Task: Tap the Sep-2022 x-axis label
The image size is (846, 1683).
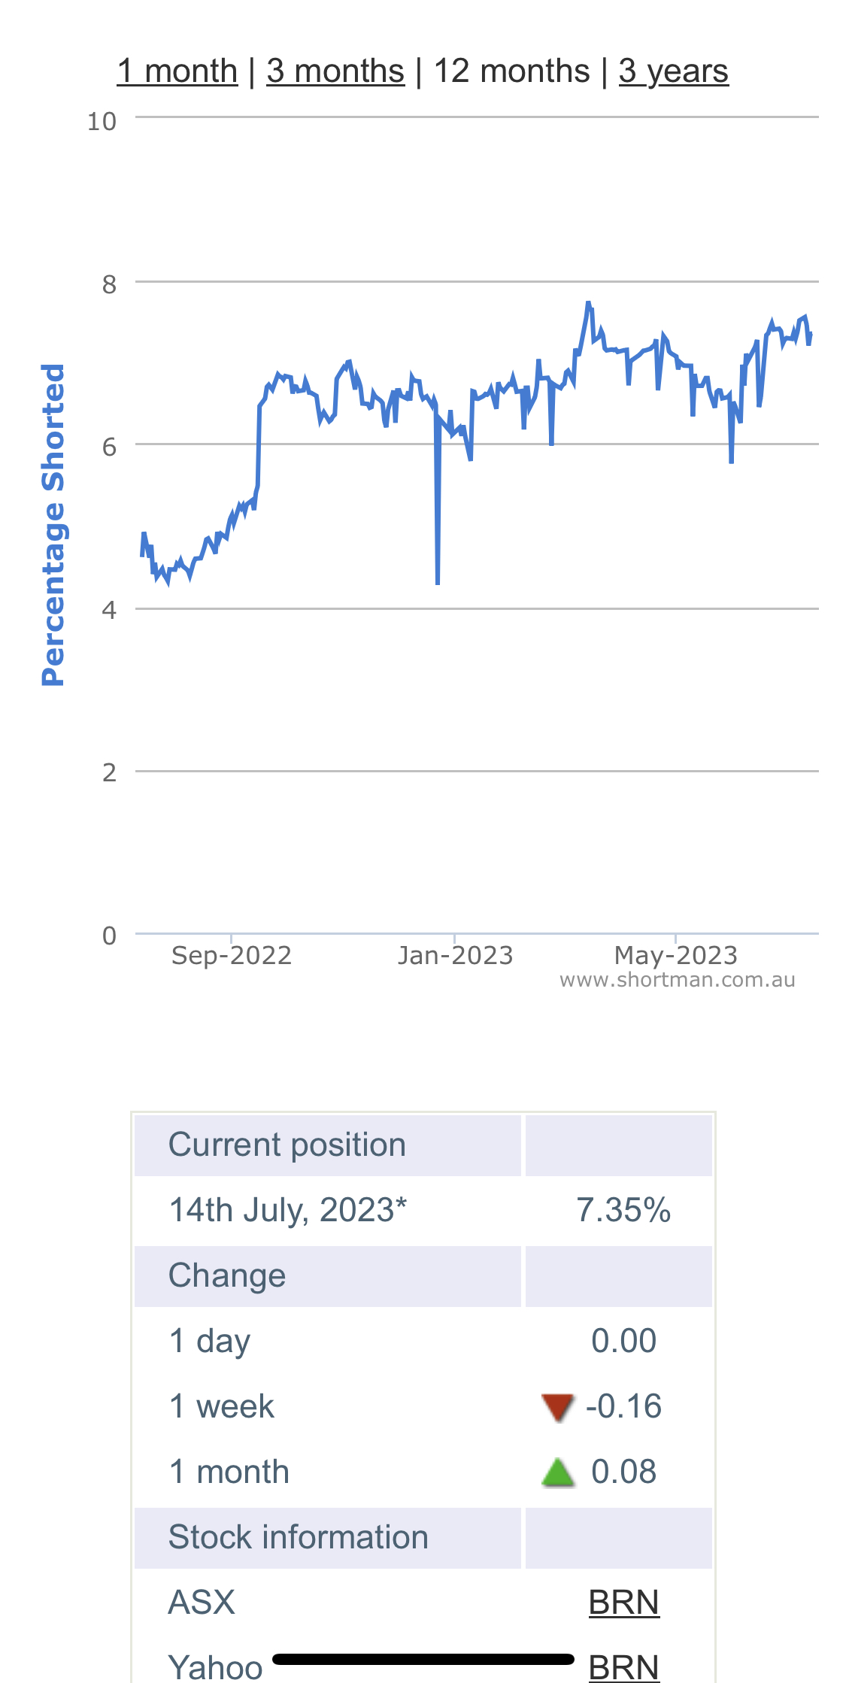Action: (231, 955)
